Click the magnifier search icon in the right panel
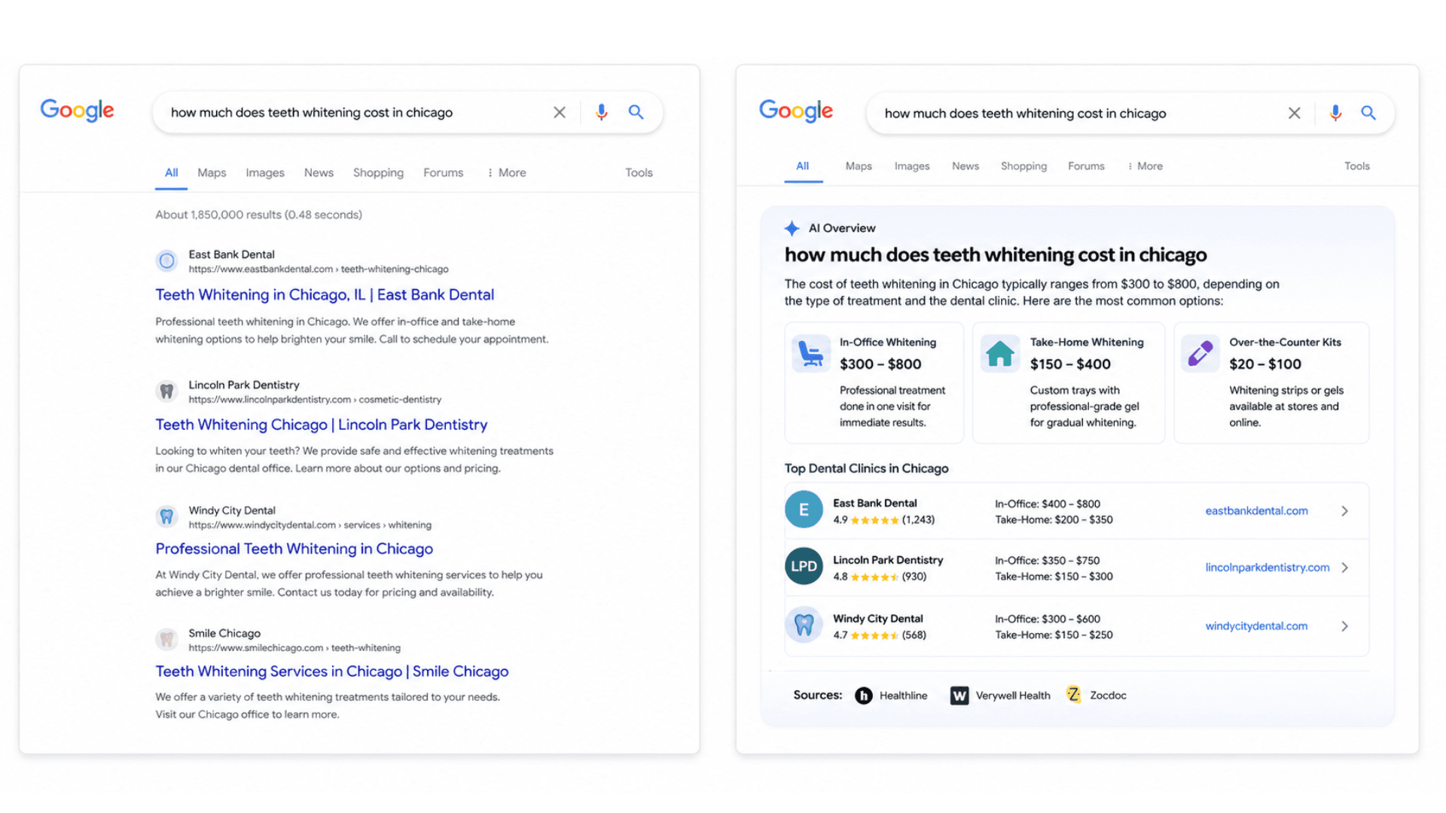This screenshot has width=1446, height=813. (1368, 113)
